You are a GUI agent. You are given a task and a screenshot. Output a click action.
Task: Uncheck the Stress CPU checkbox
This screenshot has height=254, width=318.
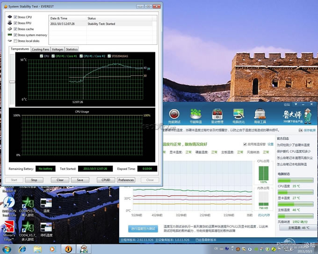tap(15, 17)
